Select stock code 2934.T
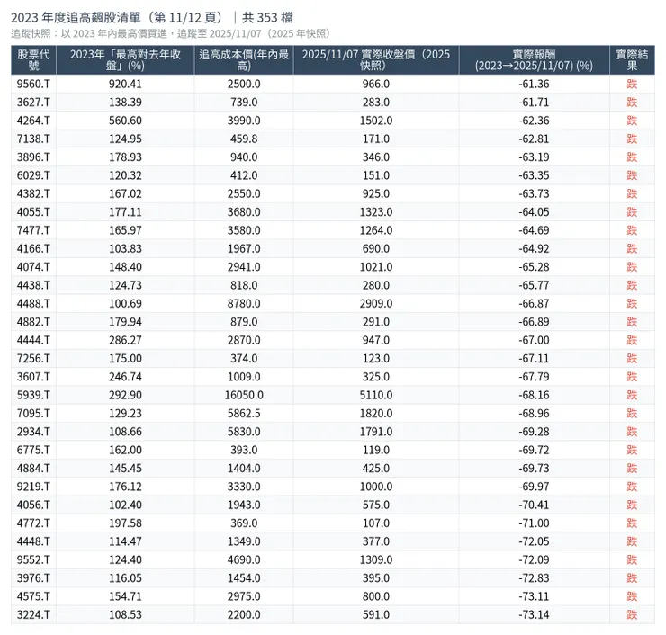Viewport: 666px width, 635px height. (x=33, y=432)
